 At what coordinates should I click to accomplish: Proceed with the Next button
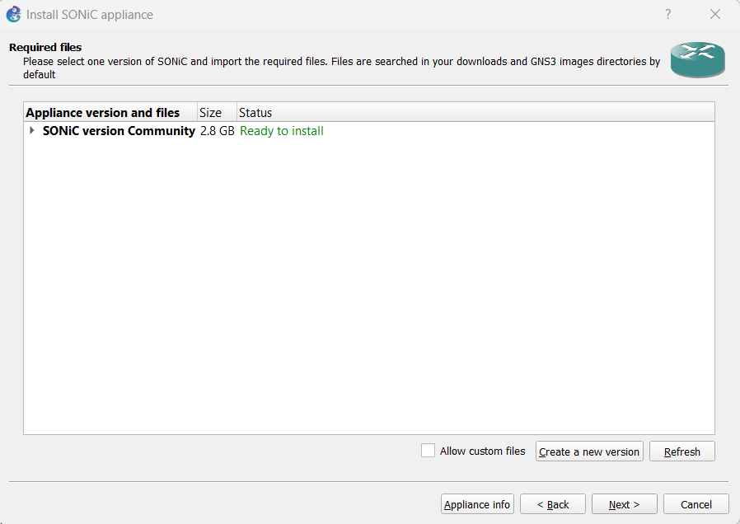pyautogui.click(x=624, y=504)
